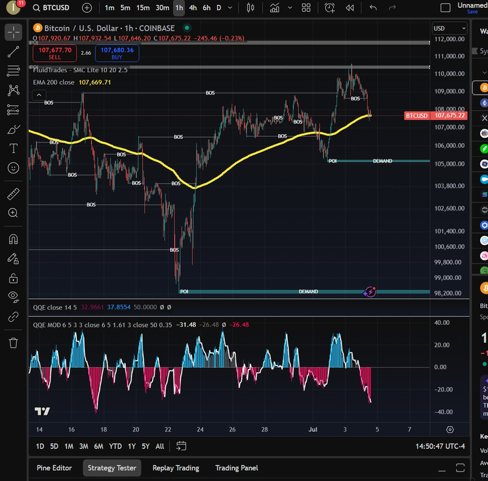The height and width of the screenshot is (481, 488).
Task: Click the blue BUY price button
Action: [x=117, y=54]
